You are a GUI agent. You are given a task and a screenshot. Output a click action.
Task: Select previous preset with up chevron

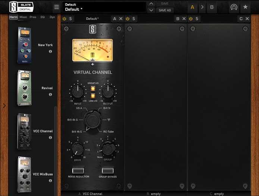(x=151, y=4)
